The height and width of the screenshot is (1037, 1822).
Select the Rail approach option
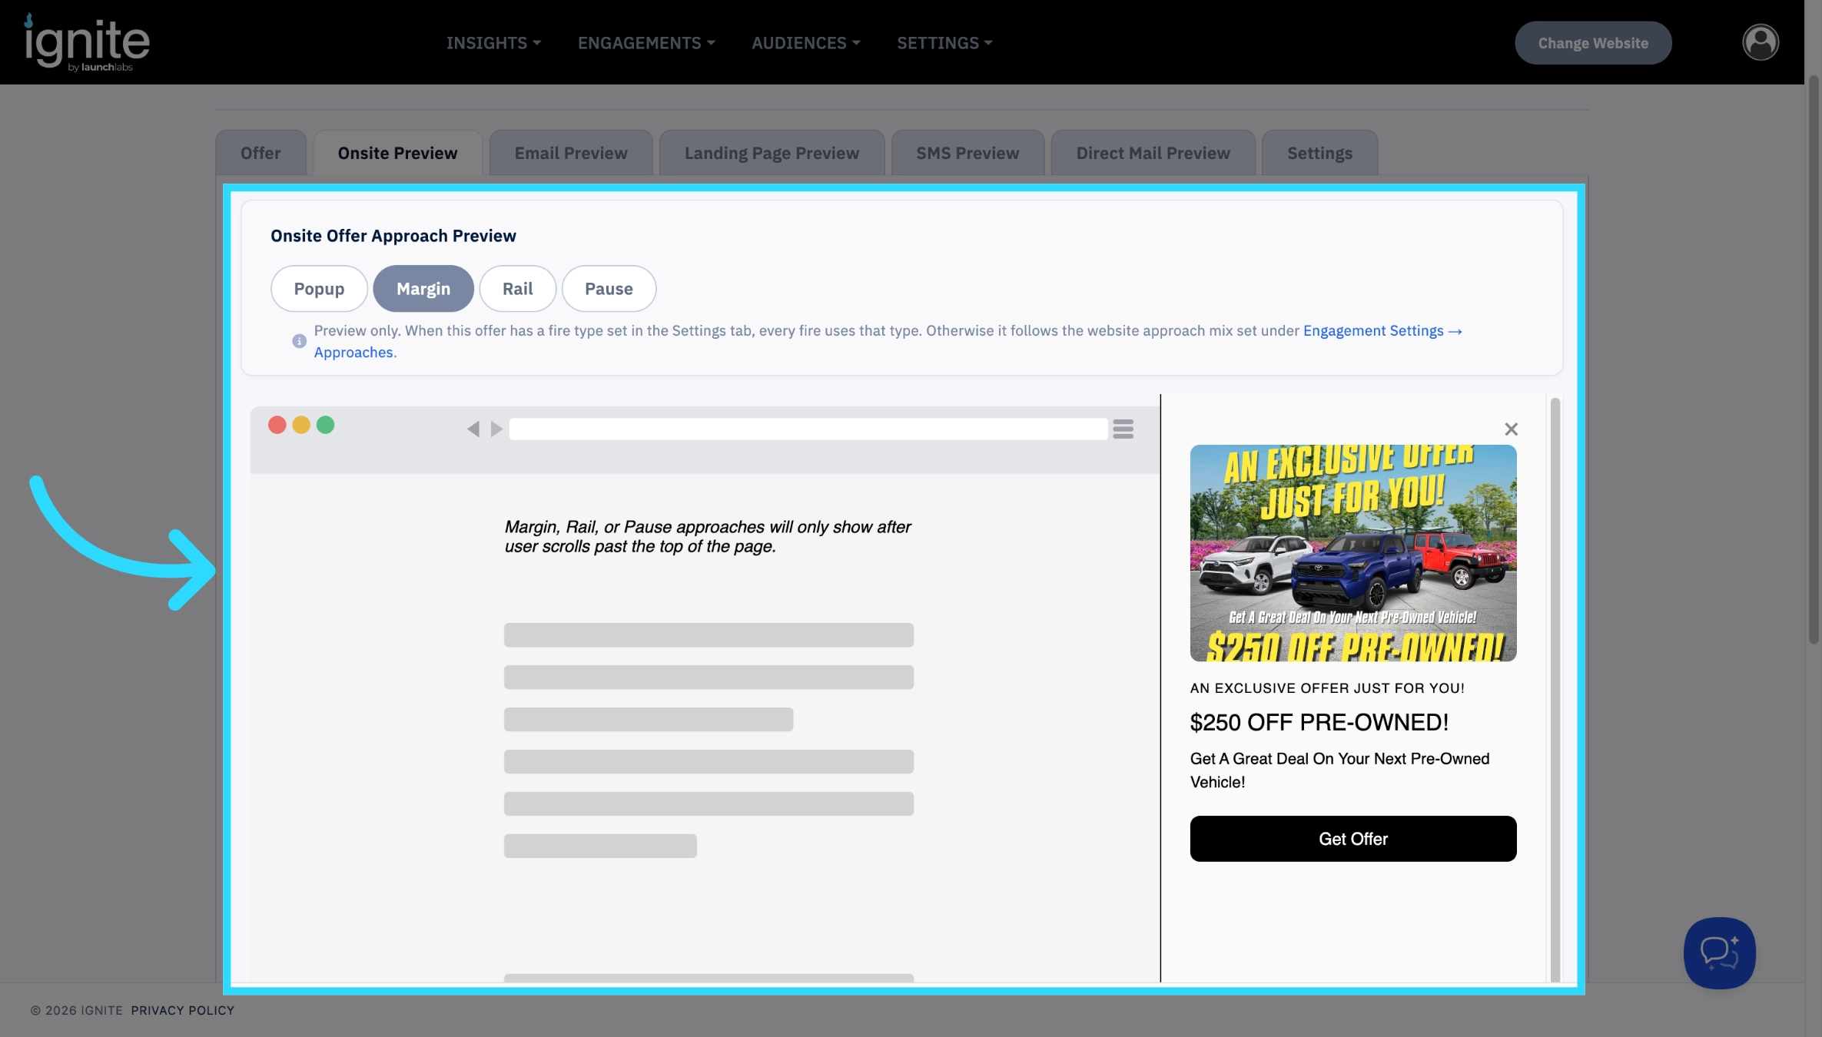point(517,289)
